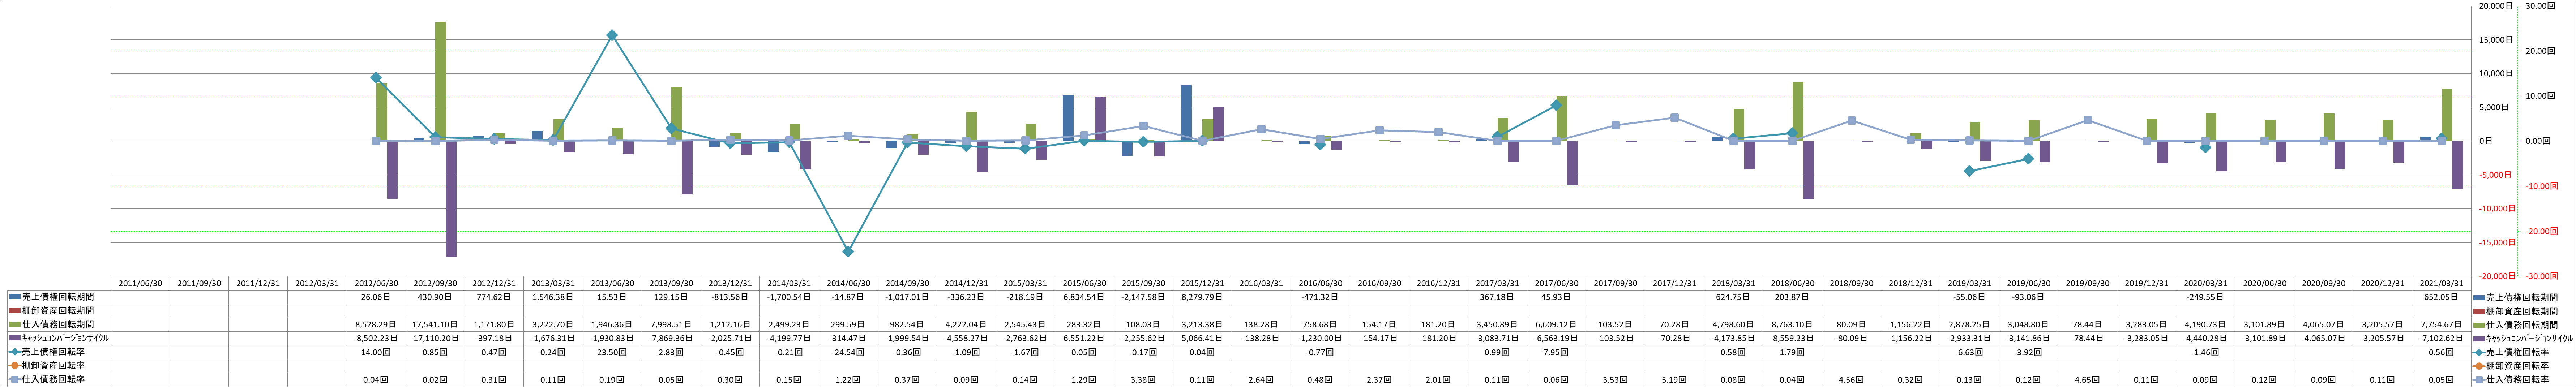2576x387 pixels.
Task: Select blue 売上債権回転期間 legend key in left legend
Action: click(x=15, y=297)
